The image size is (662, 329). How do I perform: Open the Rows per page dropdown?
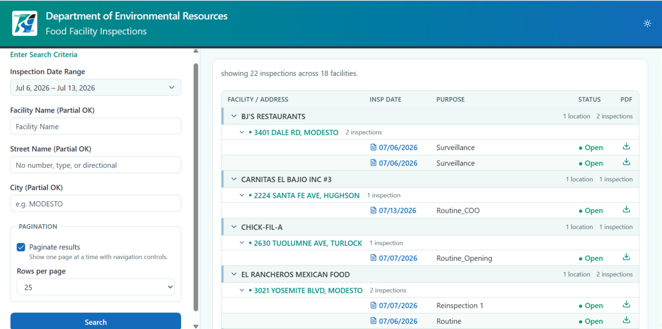point(95,287)
